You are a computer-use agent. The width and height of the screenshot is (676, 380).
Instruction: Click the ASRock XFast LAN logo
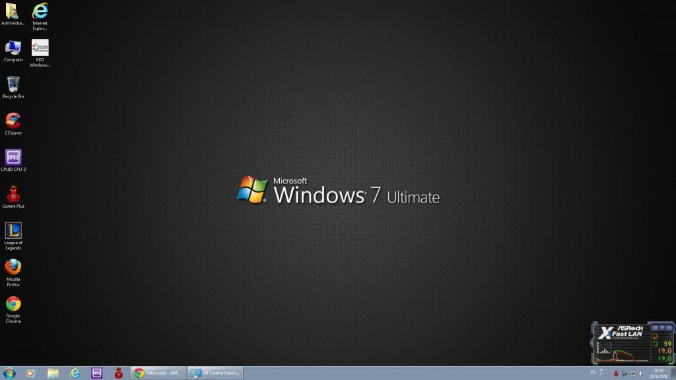[x=621, y=332]
